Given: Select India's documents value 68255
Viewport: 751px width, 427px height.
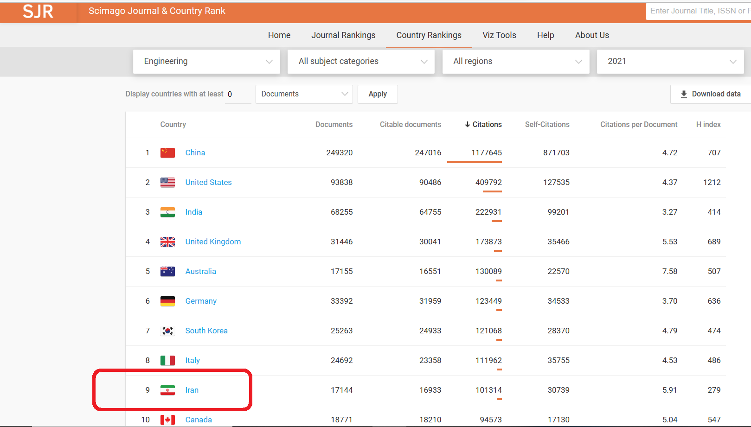Looking at the screenshot, I should tap(341, 212).
